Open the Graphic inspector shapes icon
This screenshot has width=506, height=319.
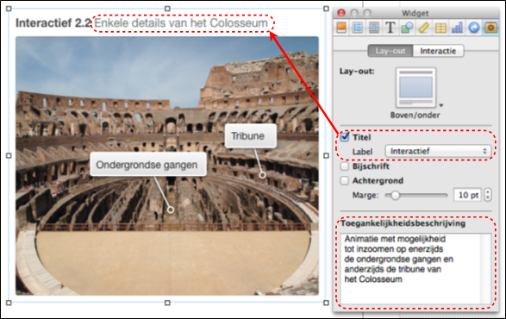pos(407,28)
